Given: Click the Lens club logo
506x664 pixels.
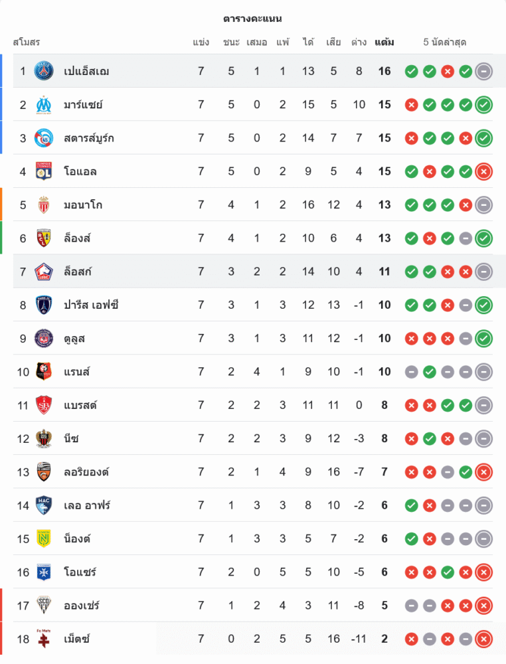Looking at the screenshot, I should tap(44, 238).
